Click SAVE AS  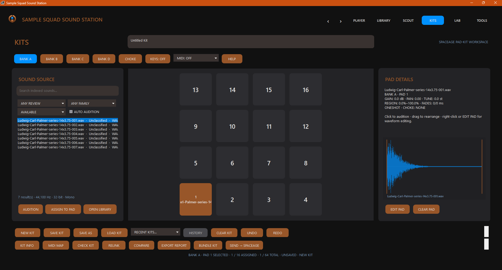(85, 233)
